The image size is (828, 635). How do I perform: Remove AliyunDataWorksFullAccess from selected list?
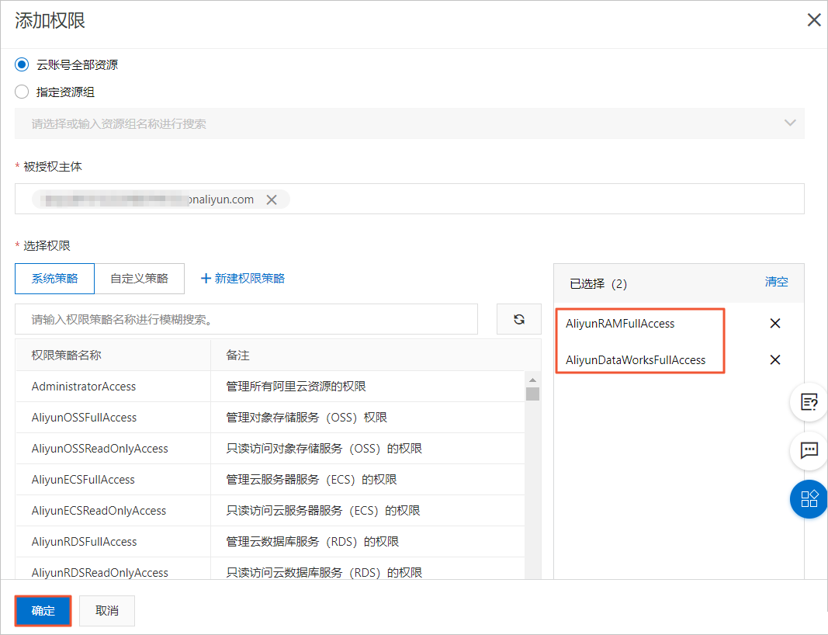pos(774,359)
